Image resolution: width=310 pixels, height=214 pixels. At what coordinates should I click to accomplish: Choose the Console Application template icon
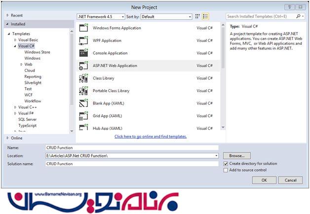pyautogui.click(x=83, y=53)
